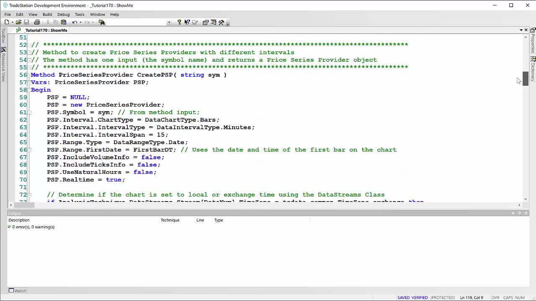Open the dropdown arrow beside the New icon
Screen dimensions: 536x301
pos(13,22)
